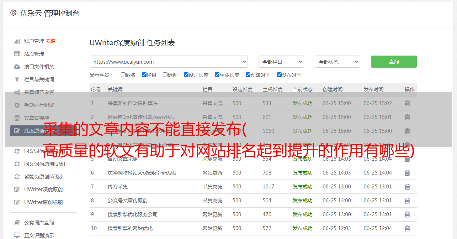Open 栏目与关键词 in the sidebar
The width and height of the screenshot is (457, 239).
(39, 79)
